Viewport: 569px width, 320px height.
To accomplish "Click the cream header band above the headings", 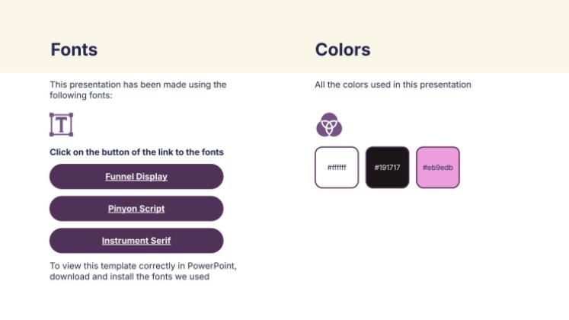I will 284,17.
